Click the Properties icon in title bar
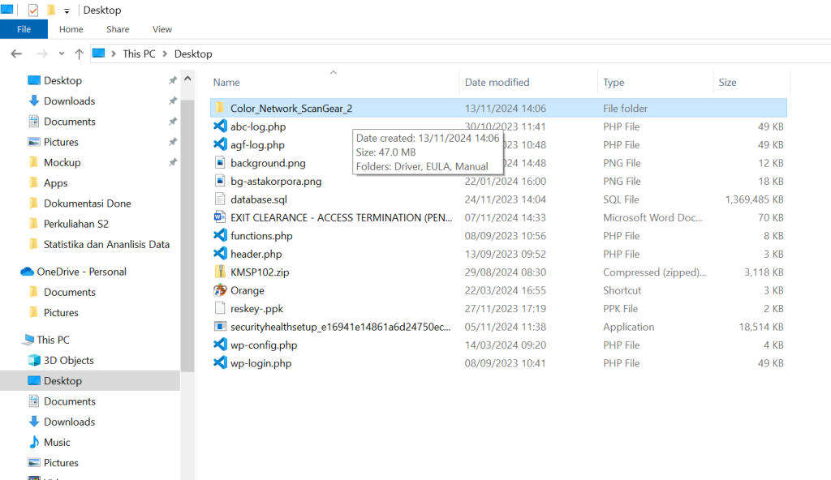 pyautogui.click(x=33, y=11)
